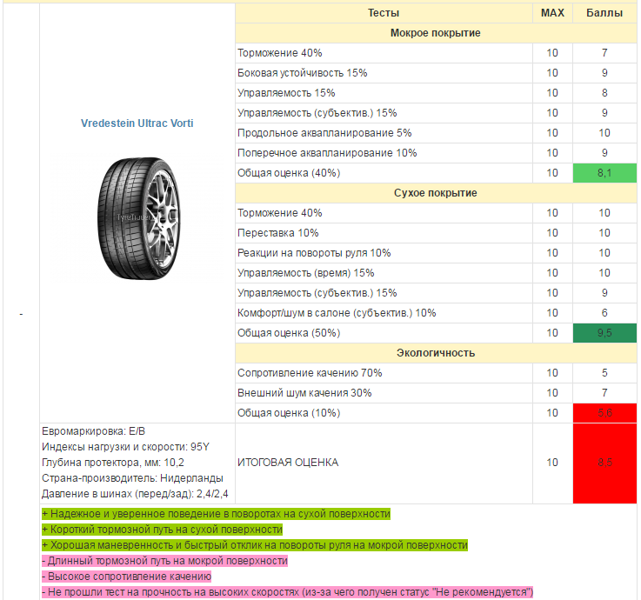Open the Vredestein Ultrac Vorti link
Image resolution: width=641 pixels, height=600 pixels.
coord(137,123)
